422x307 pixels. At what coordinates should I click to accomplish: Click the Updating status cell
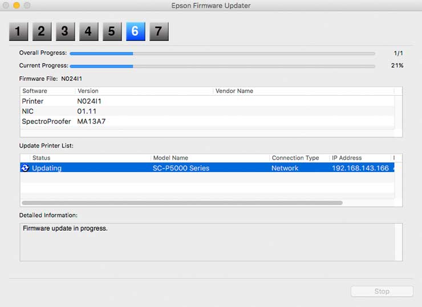click(47, 168)
